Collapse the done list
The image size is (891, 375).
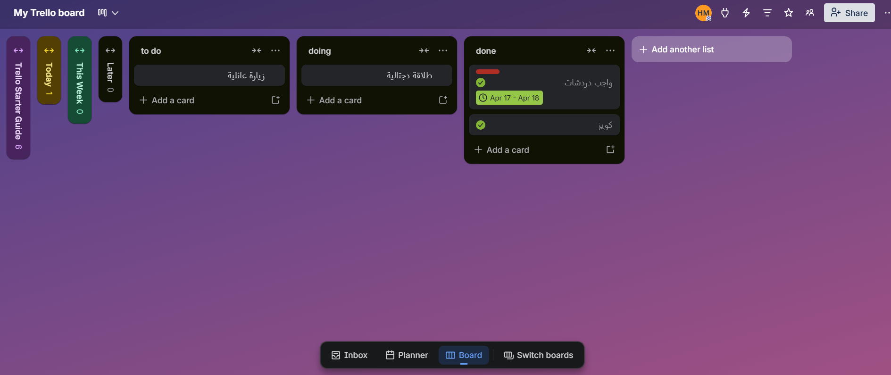coord(591,50)
